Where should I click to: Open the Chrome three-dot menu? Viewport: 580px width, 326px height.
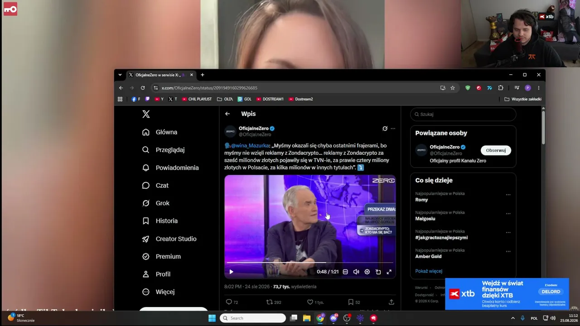pos(539,88)
